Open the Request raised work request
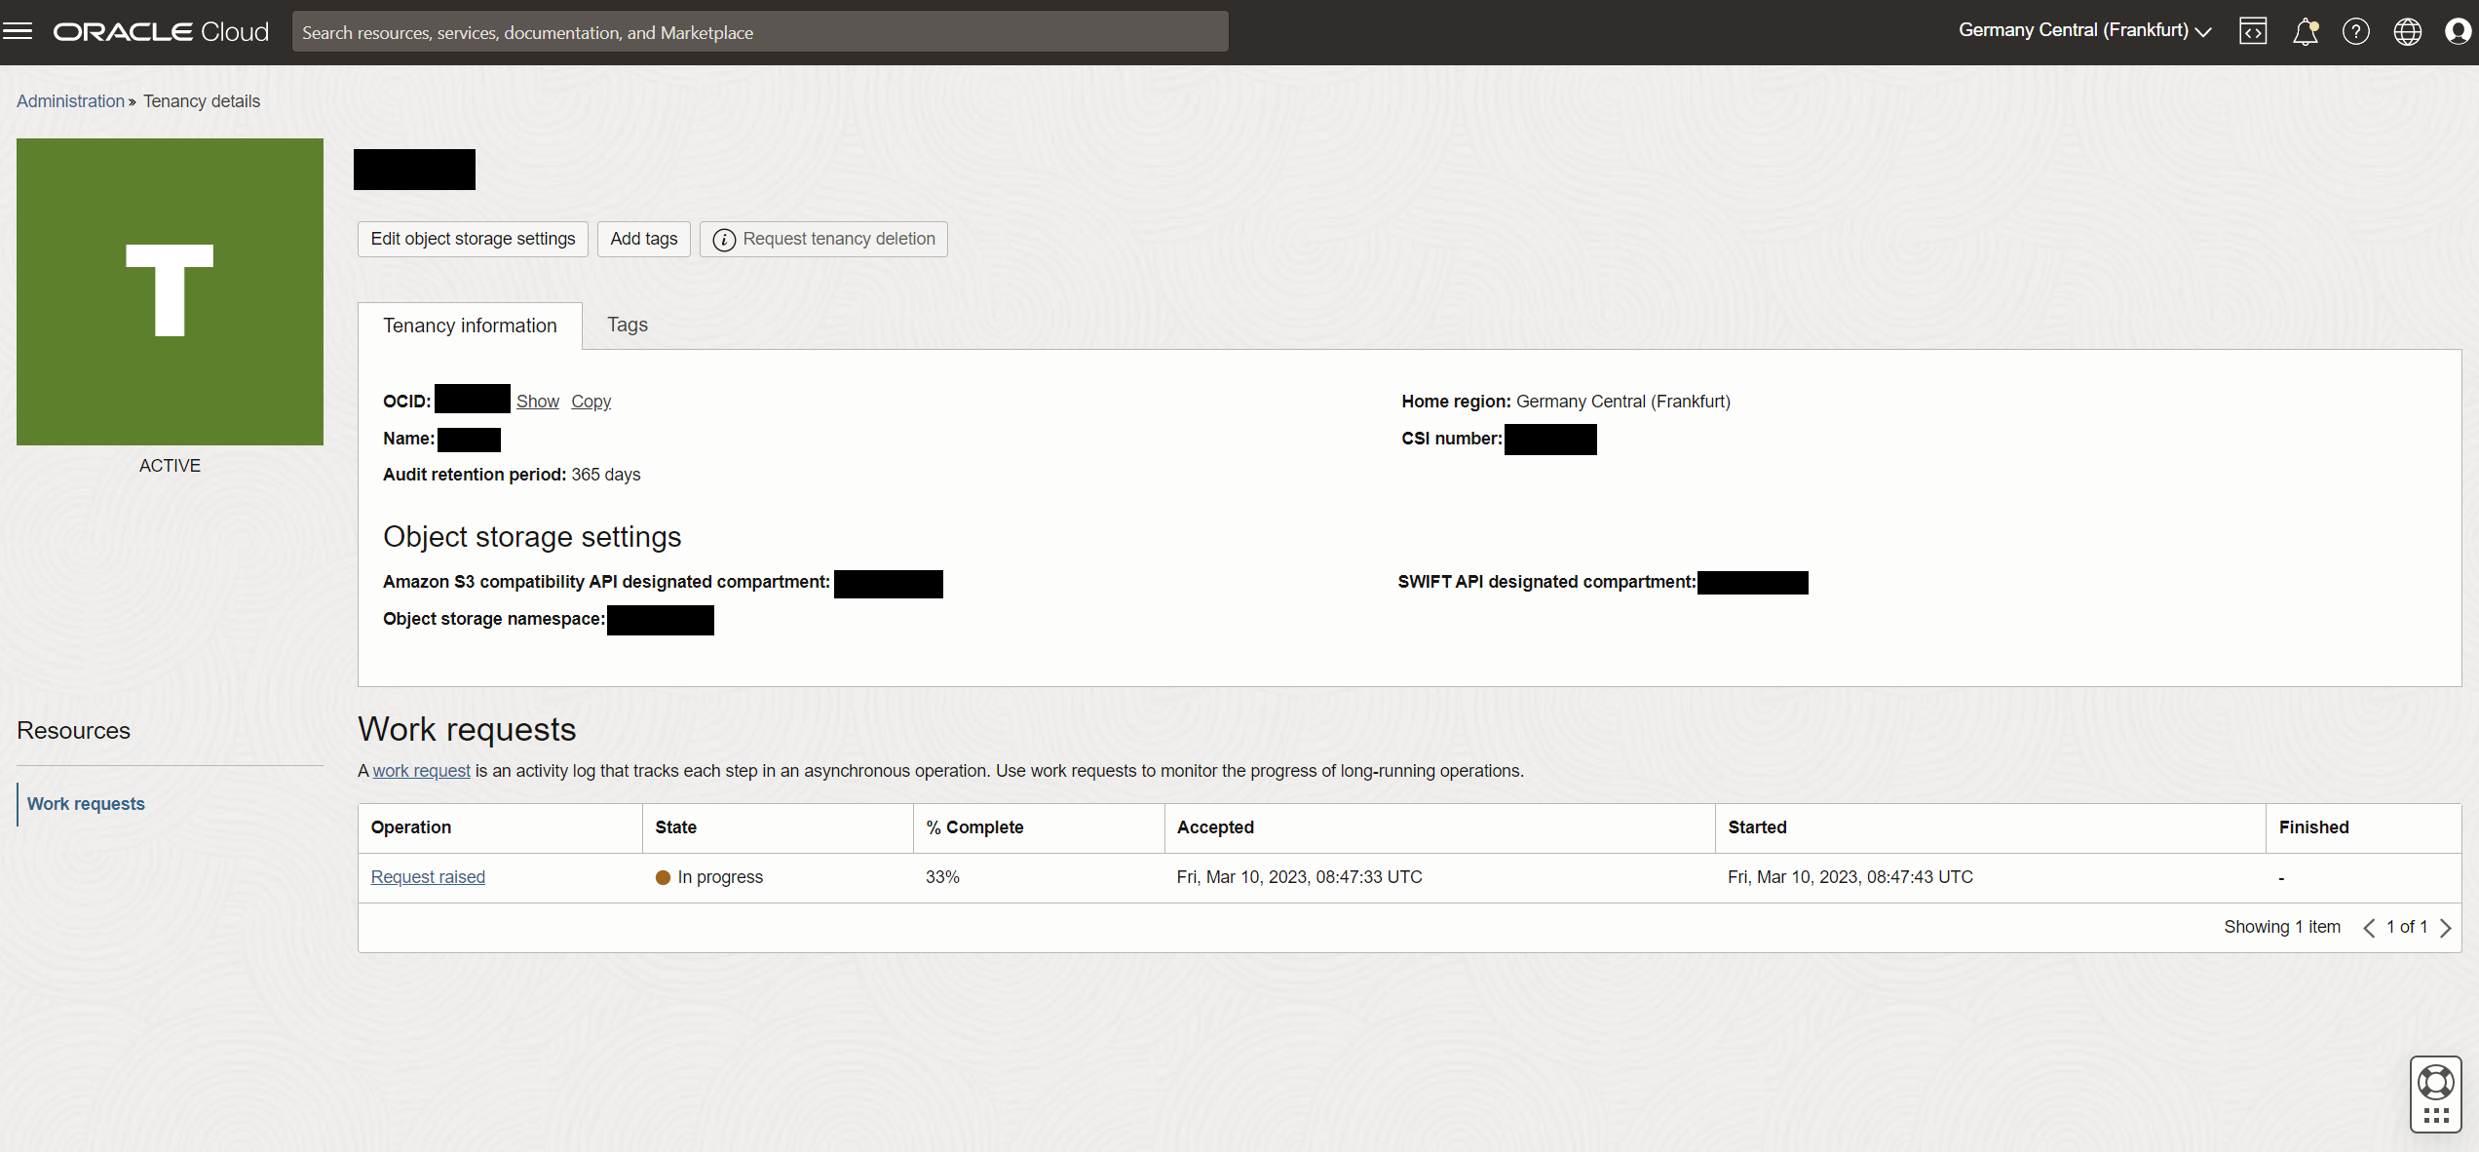2479x1152 pixels. click(x=428, y=877)
